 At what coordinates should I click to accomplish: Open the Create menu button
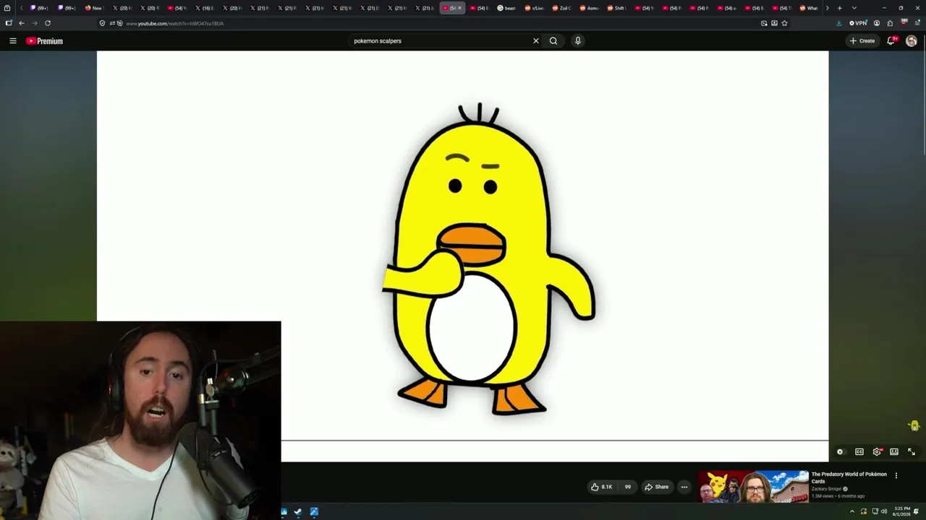(862, 41)
